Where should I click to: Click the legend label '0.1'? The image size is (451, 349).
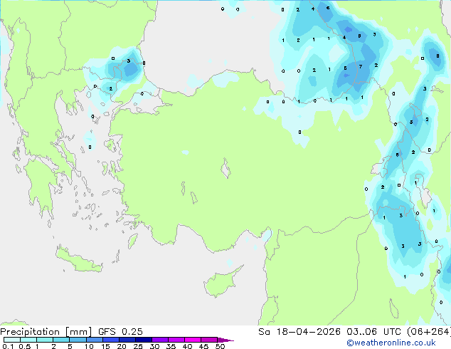[8, 346]
